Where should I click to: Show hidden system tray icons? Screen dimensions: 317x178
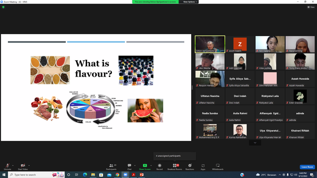280,175
